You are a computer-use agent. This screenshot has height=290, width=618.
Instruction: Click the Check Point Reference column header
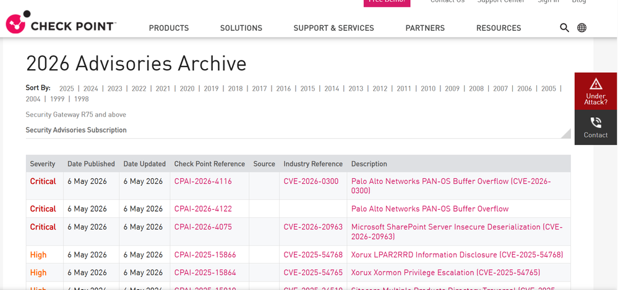click(x=210, y=164)
